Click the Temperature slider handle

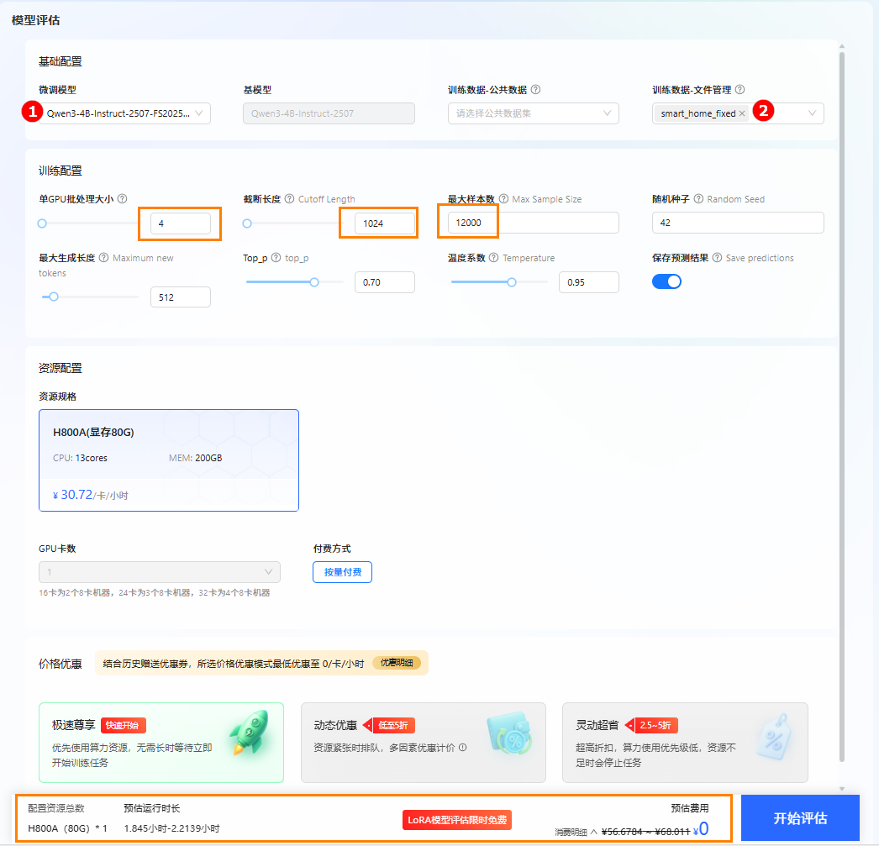[512, 282]
